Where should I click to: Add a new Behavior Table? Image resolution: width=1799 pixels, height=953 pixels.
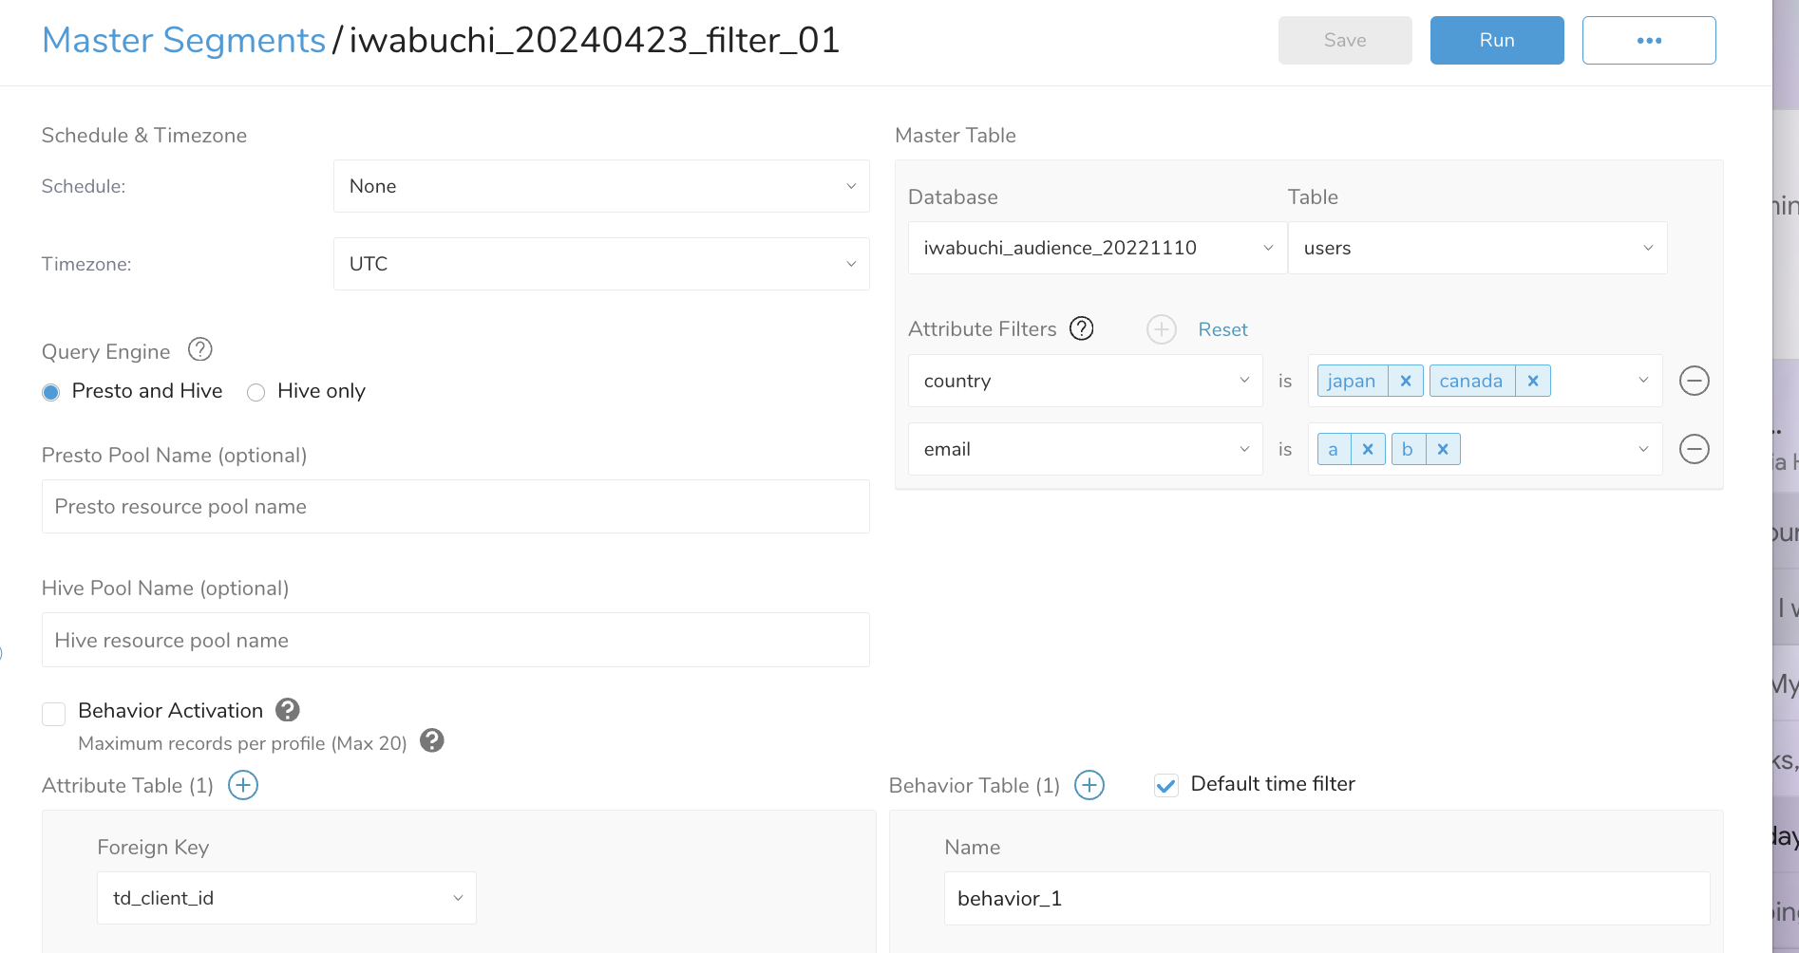[x=1089, y=785]
